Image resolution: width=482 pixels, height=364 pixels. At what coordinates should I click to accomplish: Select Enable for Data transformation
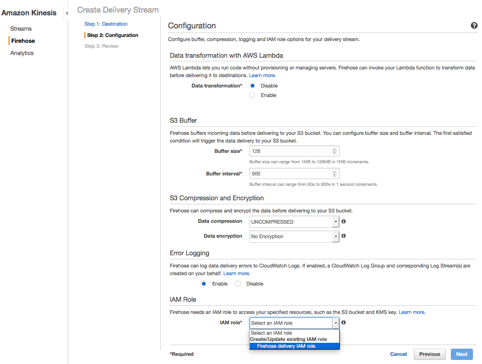[x=253, y=95]
